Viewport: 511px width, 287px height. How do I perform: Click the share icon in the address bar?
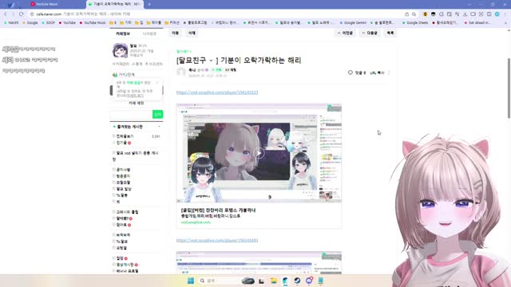406,14
